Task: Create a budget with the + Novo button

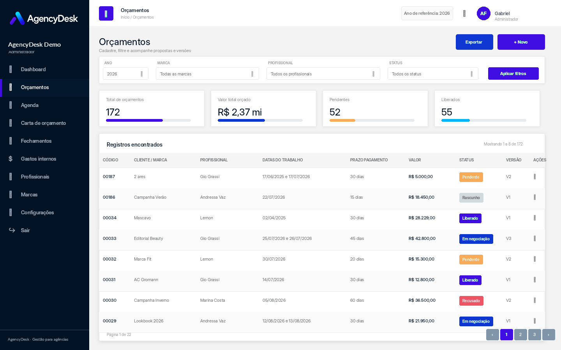Action: point(521,42)
